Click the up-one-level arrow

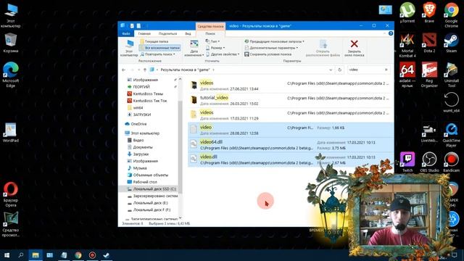coord(145,70)
